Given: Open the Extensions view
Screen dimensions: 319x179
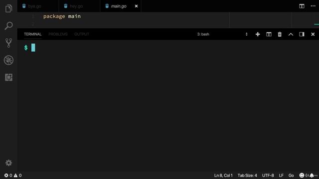Looking at the screenshot, I should coord(8,78).
